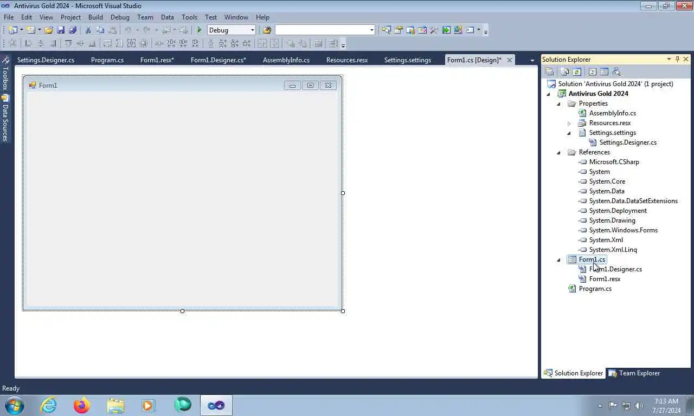Click the Copy toolbar icon
Image resolution: width=694 pixels, height=416 pixels.
point(100,30)
